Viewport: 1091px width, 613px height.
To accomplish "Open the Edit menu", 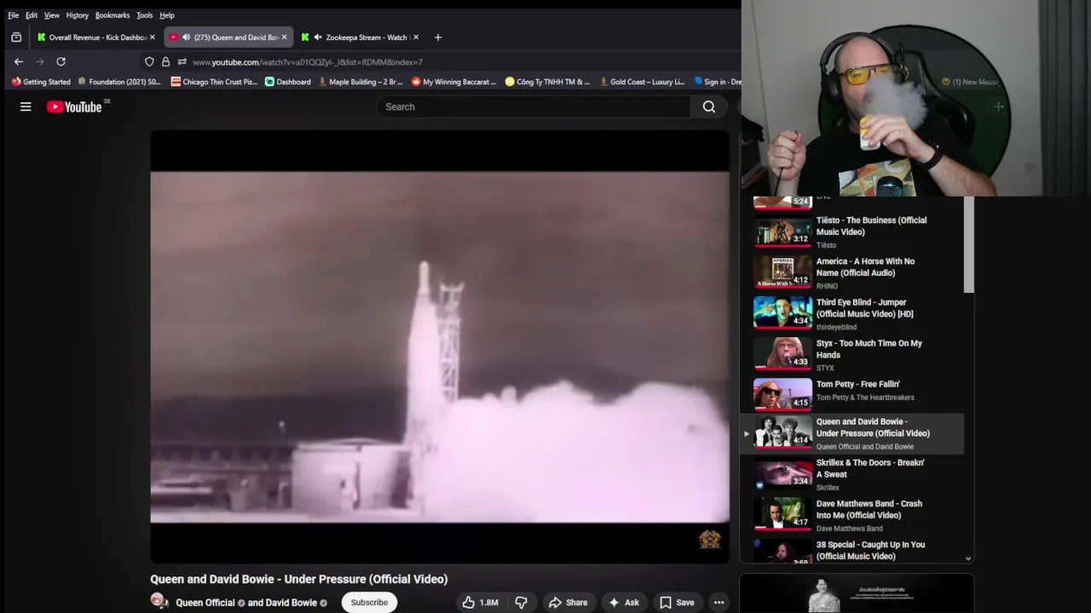I will click(32, 15).
